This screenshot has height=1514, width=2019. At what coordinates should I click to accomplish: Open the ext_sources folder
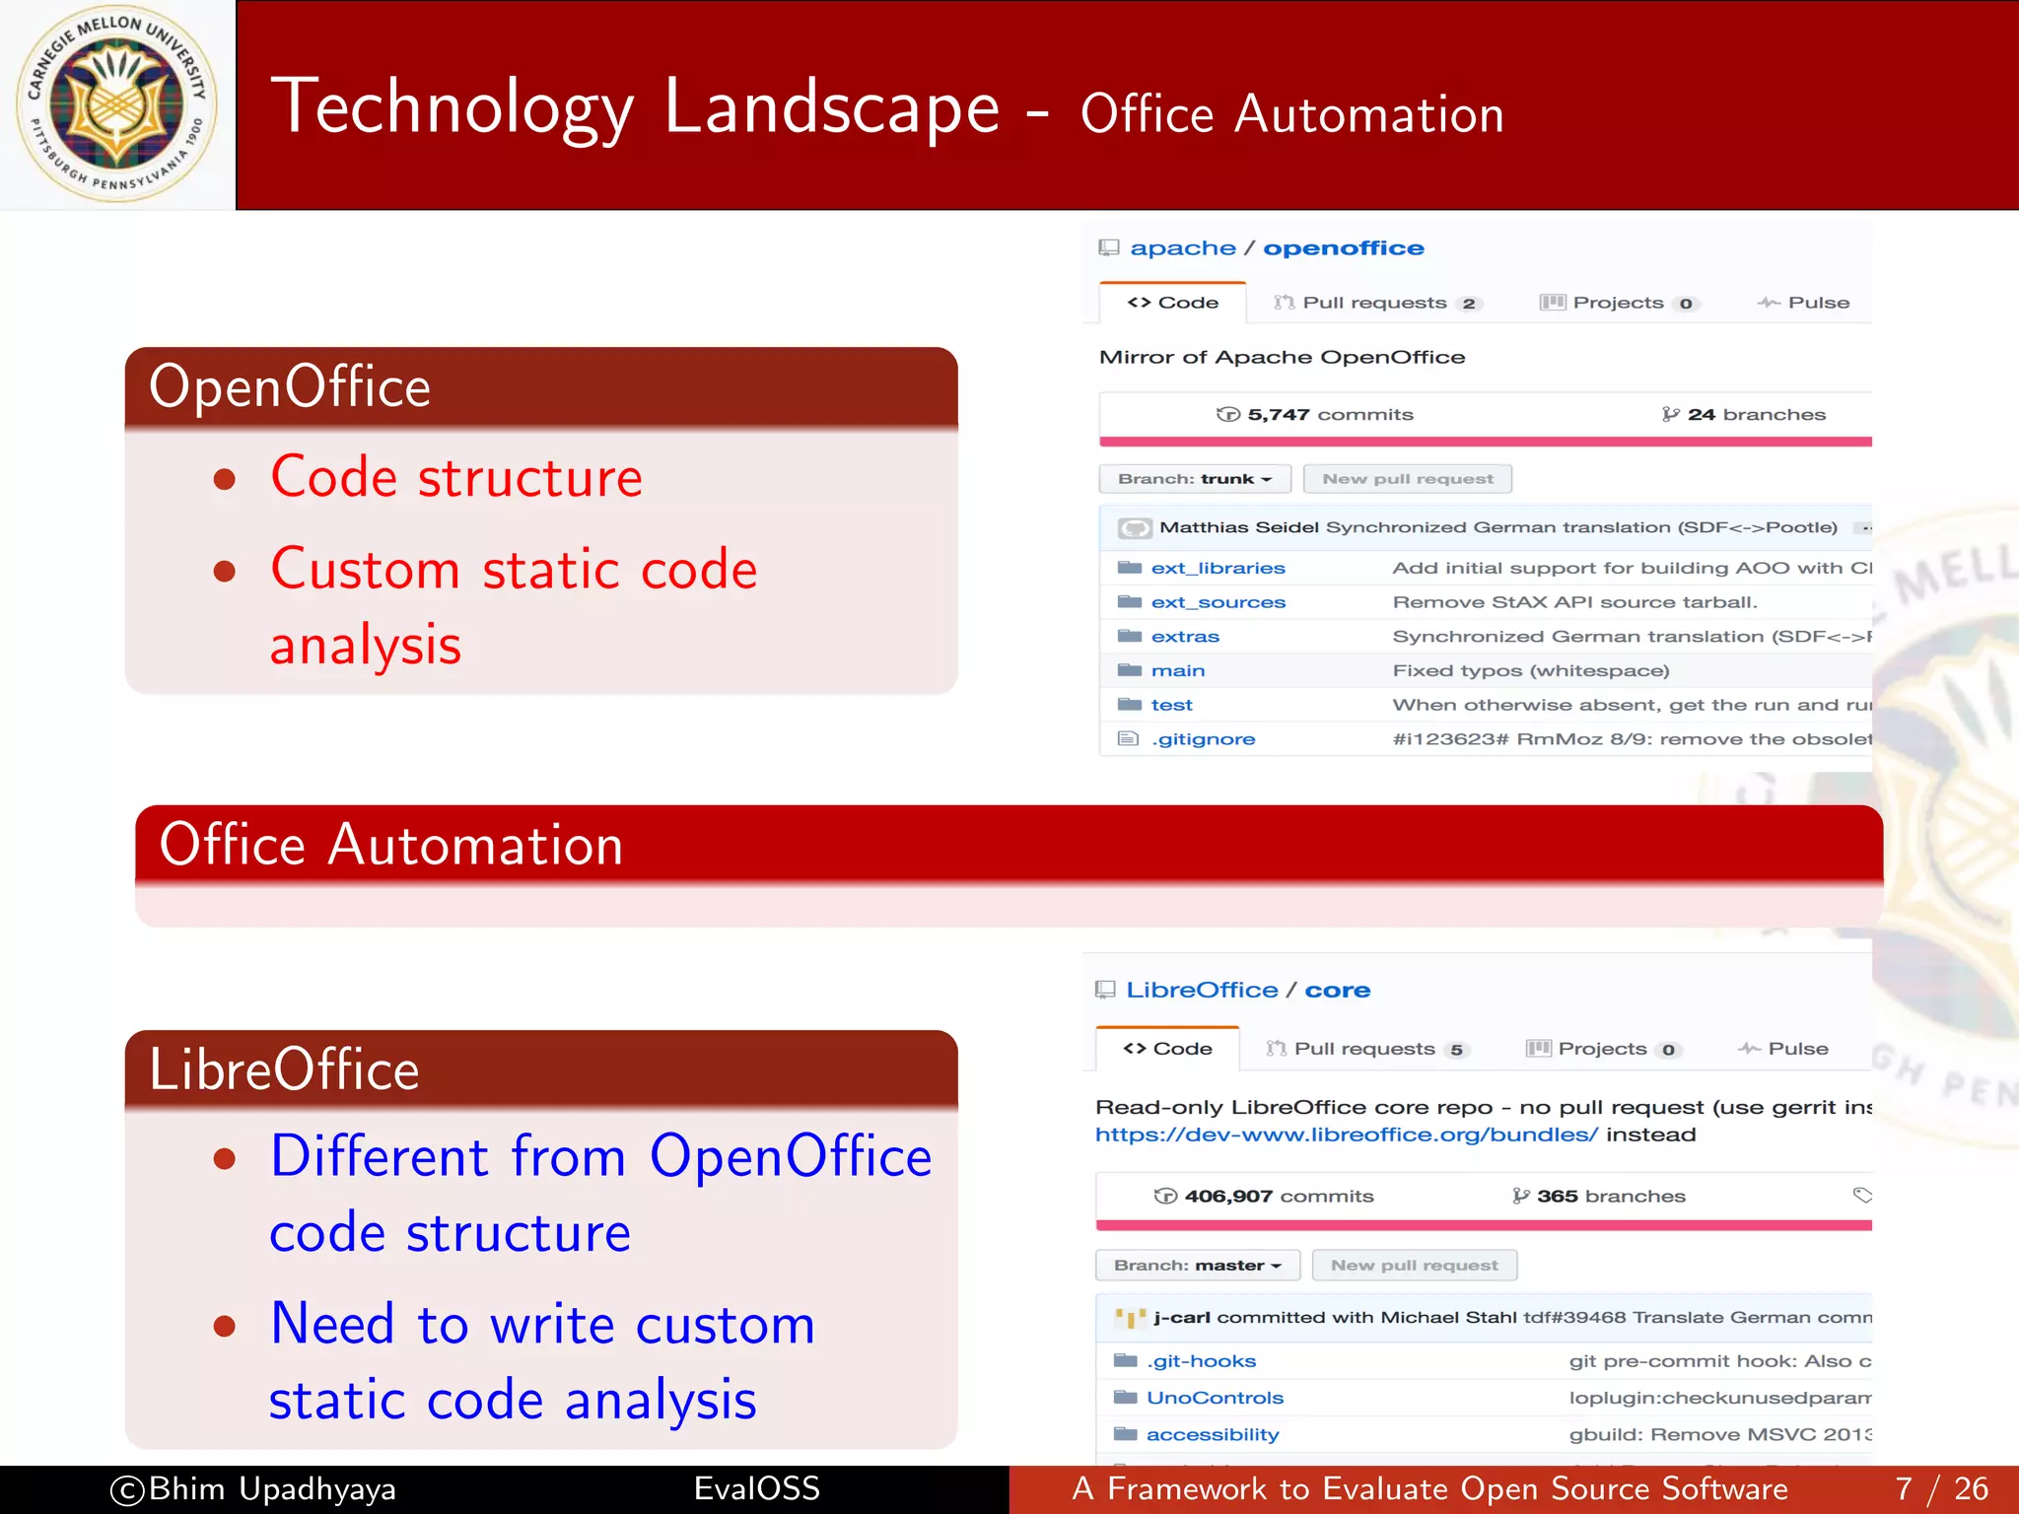(x=1218, y=602)
